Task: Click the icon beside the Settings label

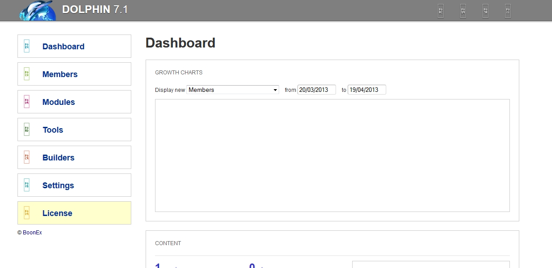Action: (26, 185)
